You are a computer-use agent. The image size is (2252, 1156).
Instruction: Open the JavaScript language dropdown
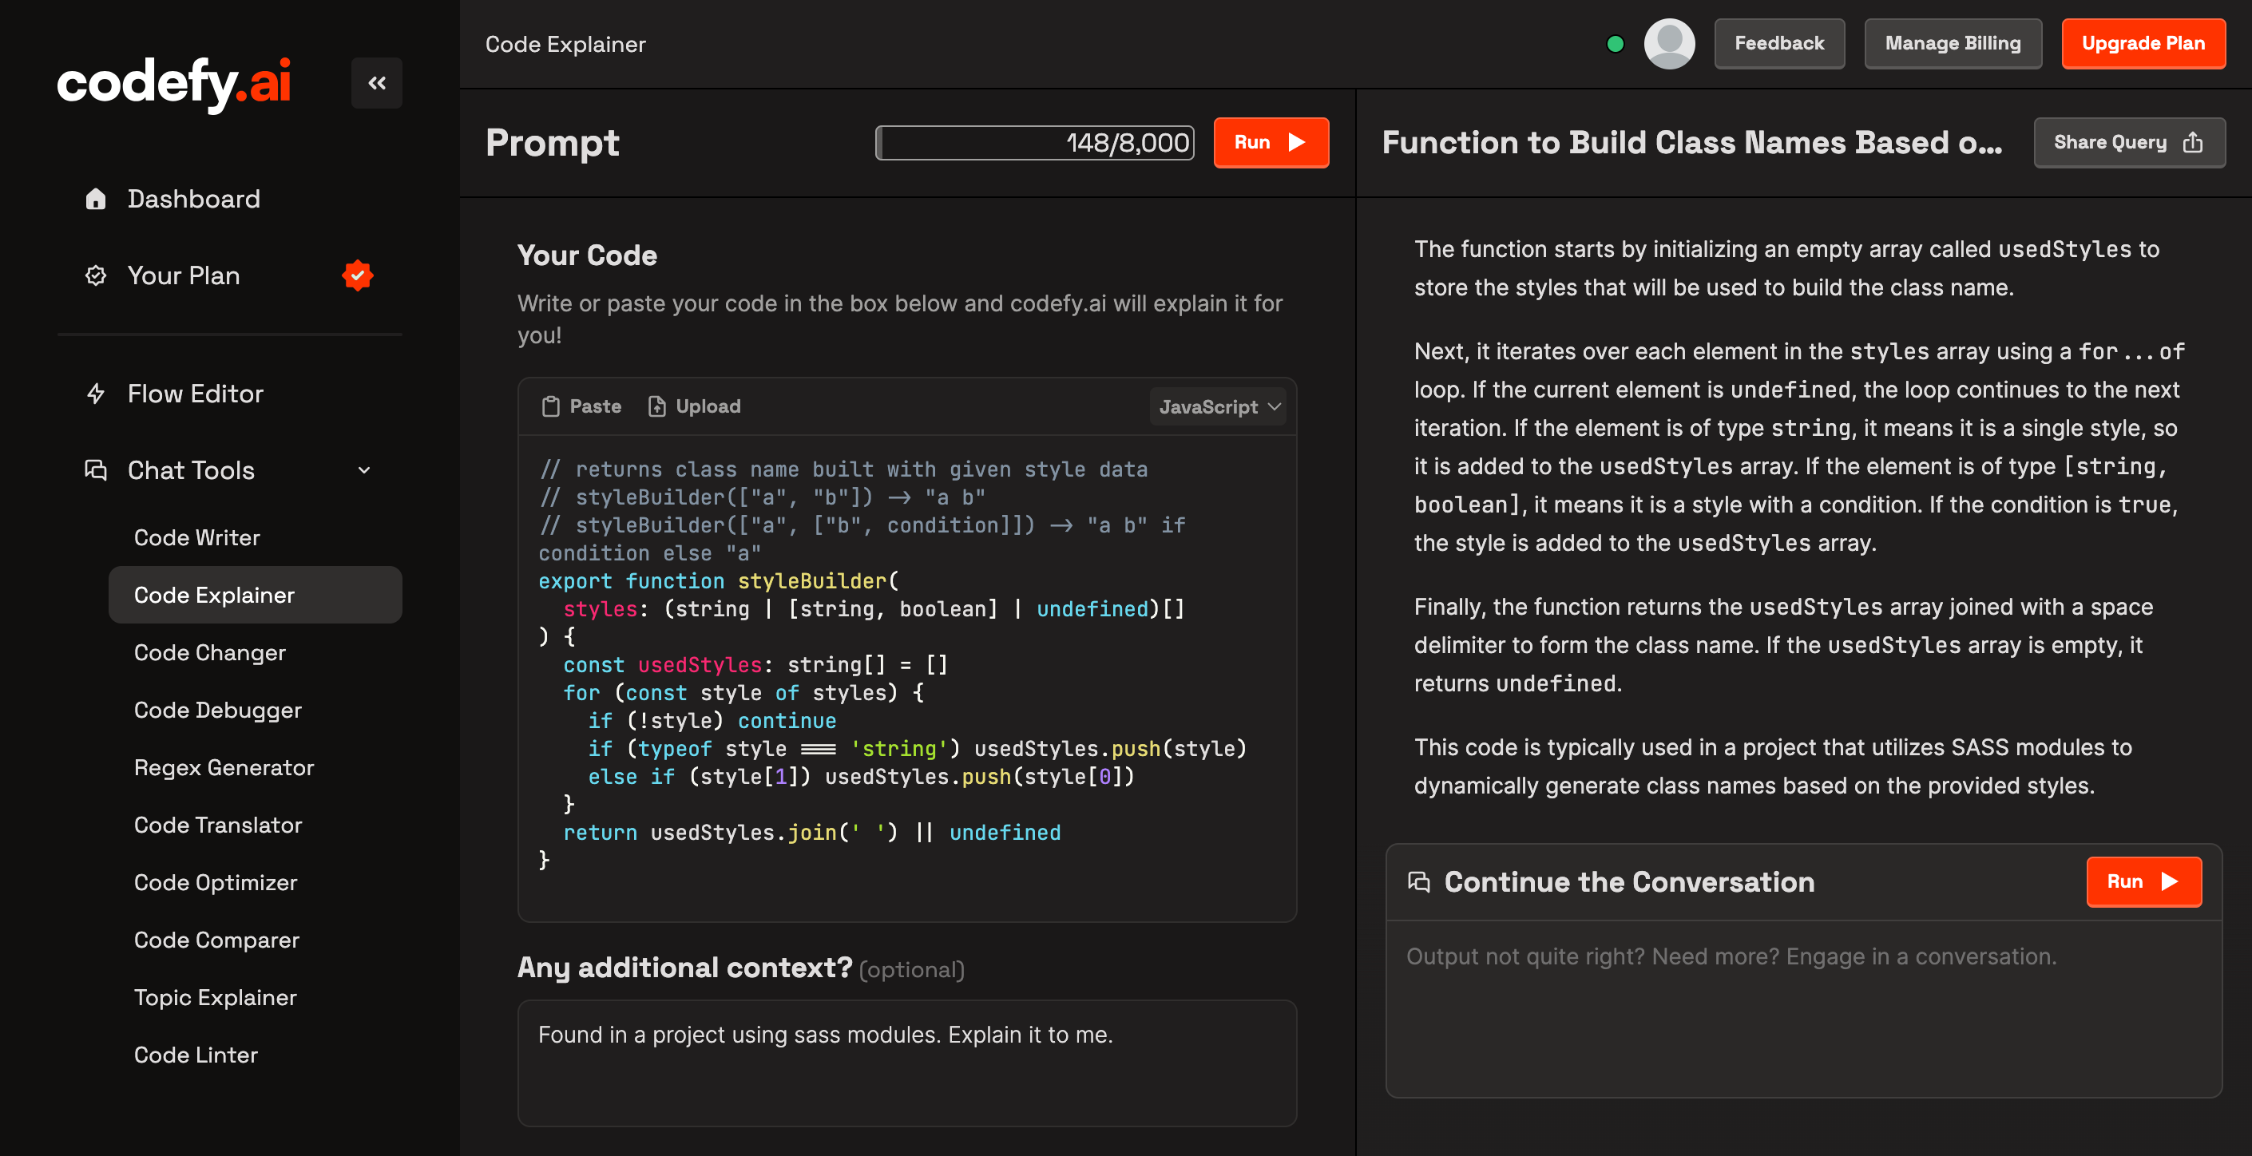click(x=1219, y=406)
